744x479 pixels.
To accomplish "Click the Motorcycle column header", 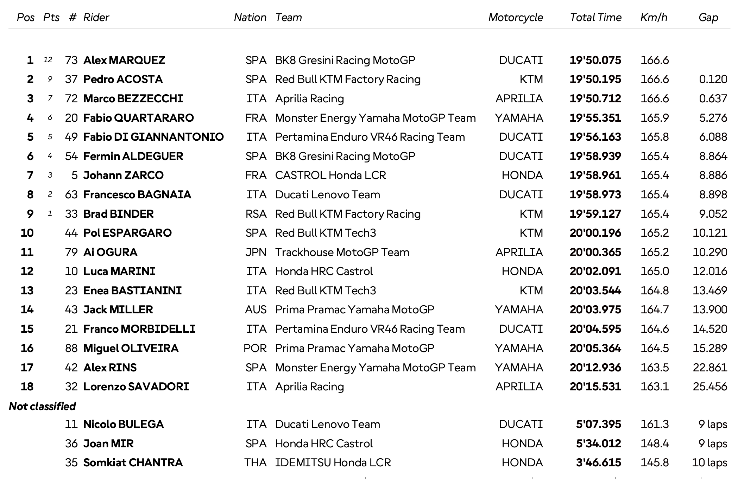I will (x=516, y=18).
